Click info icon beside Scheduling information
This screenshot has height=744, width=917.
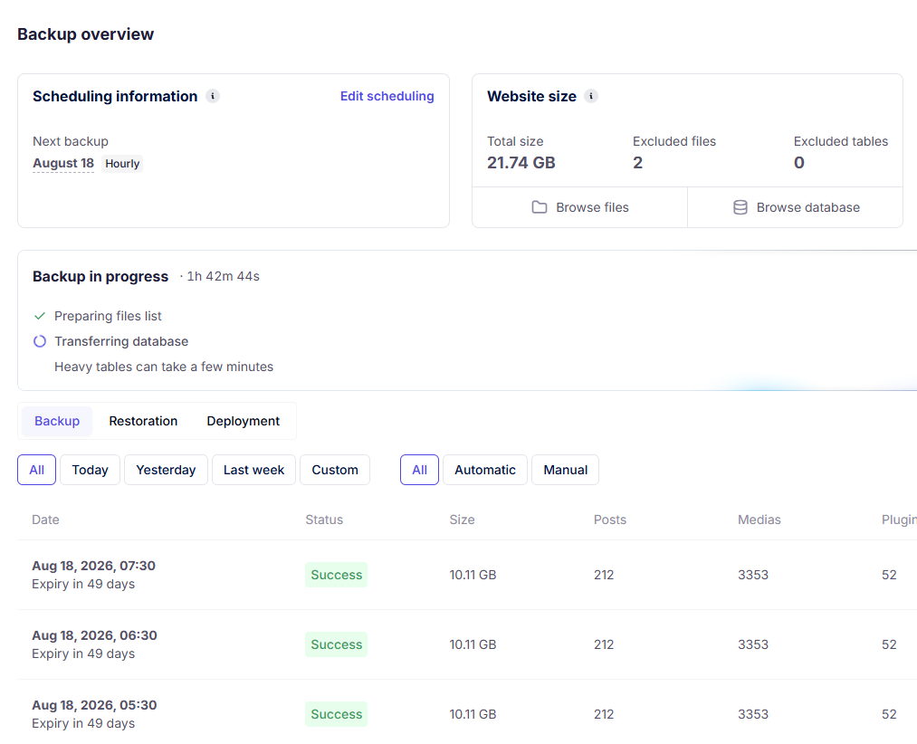(213, 96)
